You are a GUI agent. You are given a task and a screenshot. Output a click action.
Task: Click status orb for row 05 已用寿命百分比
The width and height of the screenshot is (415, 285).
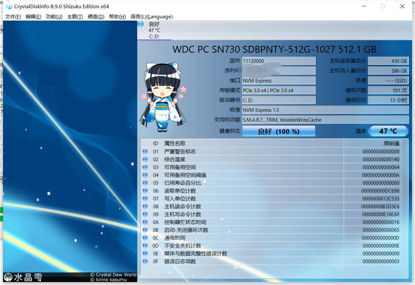(x=145, y=183)
